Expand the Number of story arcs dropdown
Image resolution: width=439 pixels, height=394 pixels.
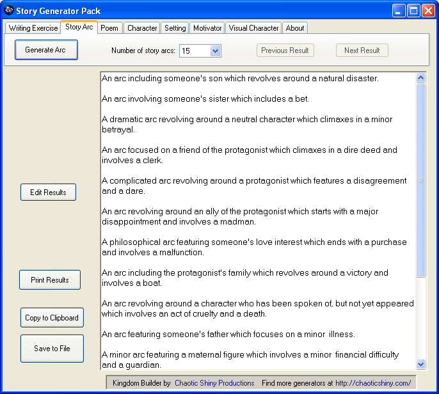[215, 51]
